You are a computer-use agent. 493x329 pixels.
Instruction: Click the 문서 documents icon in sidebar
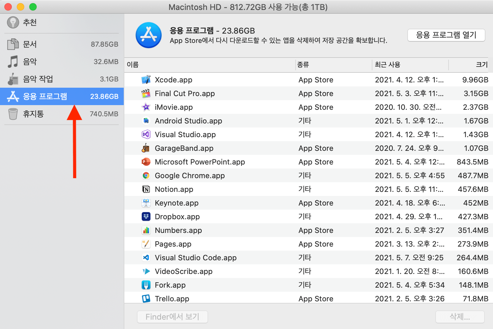pos(13,44)
